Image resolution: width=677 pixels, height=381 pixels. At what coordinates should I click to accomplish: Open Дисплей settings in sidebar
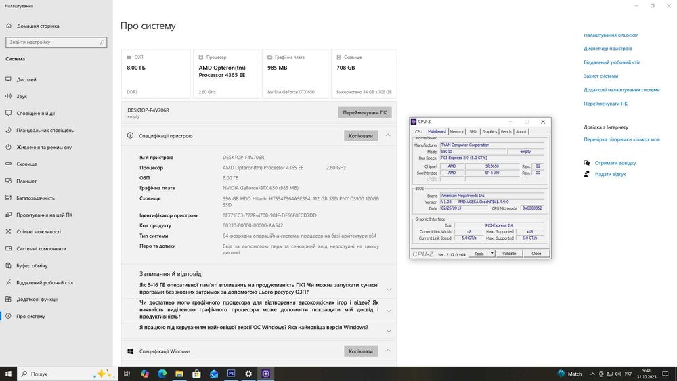click(26, 79)
